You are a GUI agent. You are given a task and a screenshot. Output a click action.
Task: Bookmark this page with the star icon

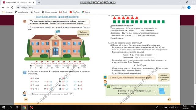[183, 7]
